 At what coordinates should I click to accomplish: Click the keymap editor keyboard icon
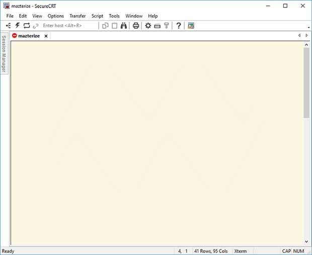(x=157, y=26)
